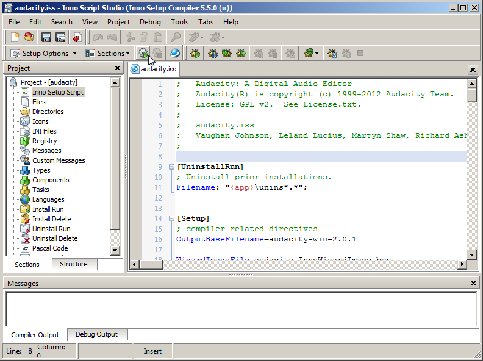Select Uninstall Run in project tree
This screenshot has height=361, width=483.
pyautogui.click(x=51, y=229)
